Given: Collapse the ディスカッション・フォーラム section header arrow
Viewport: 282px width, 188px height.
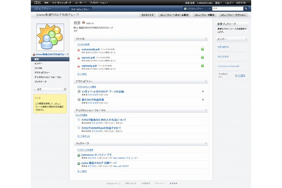Looking at the screenshot, I should pyautogui.click(x=206, y=110).
